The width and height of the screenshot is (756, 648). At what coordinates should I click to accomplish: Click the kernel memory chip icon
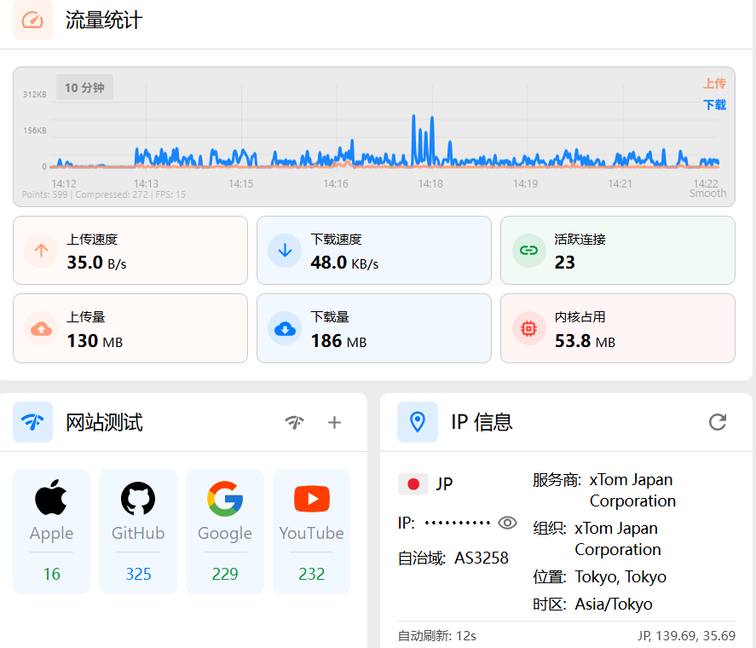coord(529,328)
